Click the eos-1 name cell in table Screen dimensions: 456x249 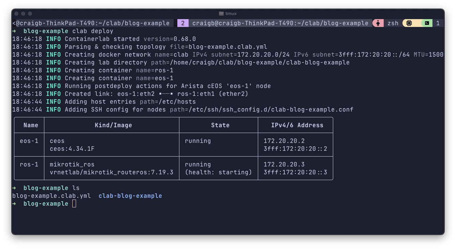(x=29, y=141)
